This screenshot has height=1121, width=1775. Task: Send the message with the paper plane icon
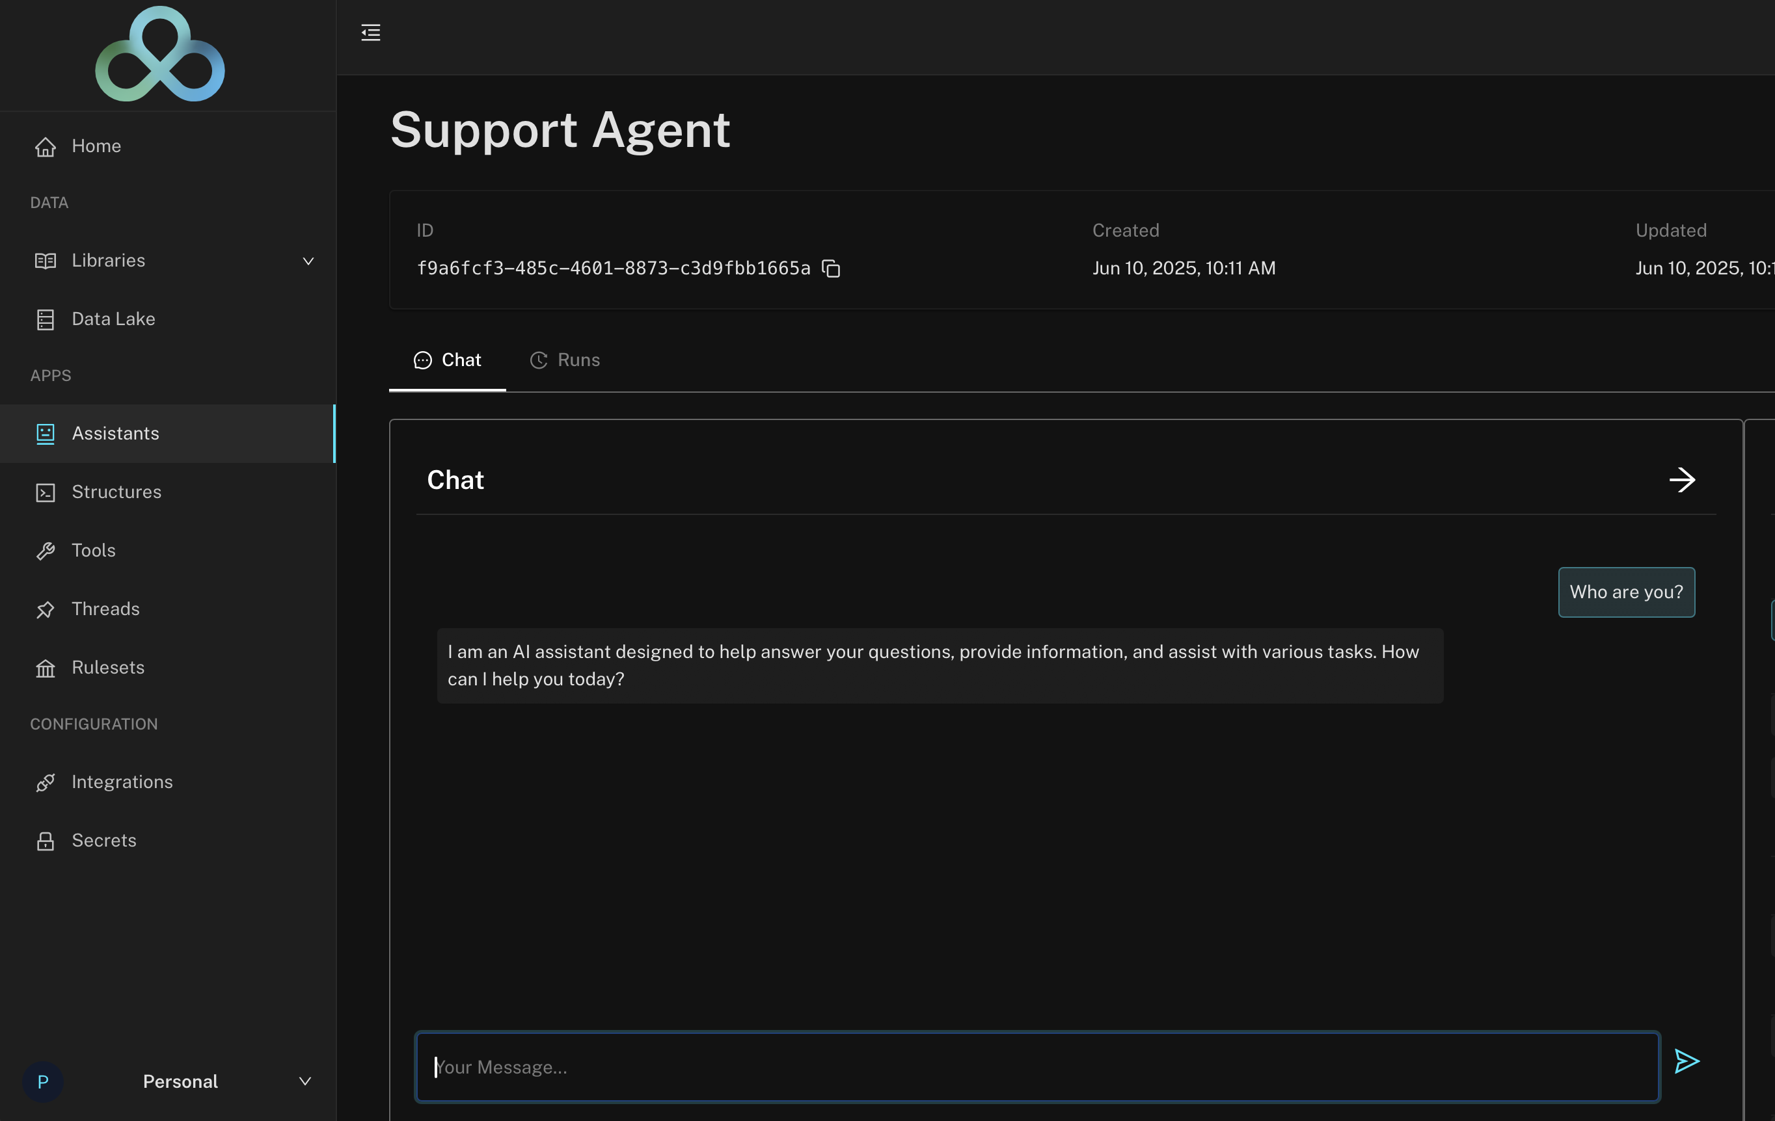[1686, 1061]
